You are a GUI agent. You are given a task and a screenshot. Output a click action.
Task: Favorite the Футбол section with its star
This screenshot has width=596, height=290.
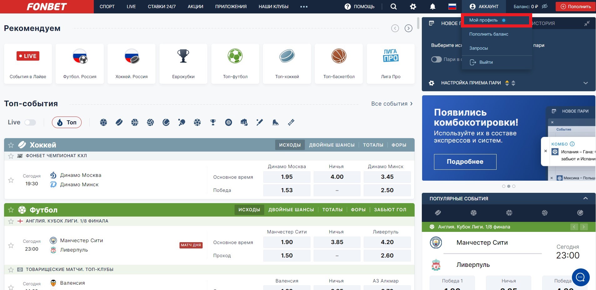[x=11, y=210]
